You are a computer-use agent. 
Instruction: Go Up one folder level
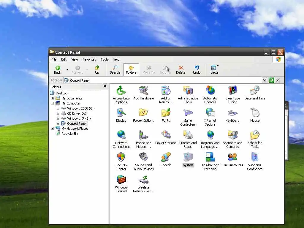point(97,70)
